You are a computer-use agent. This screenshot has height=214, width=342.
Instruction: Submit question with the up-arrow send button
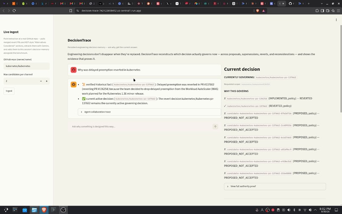tap(215, 127)
